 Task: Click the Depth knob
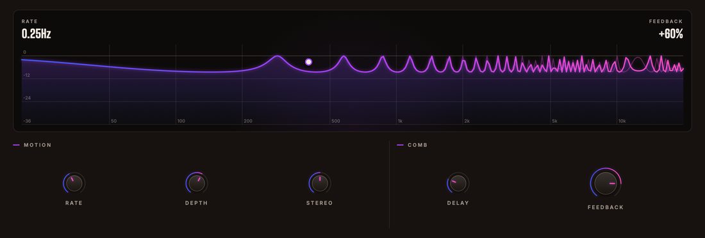click(x=197, y=183)
